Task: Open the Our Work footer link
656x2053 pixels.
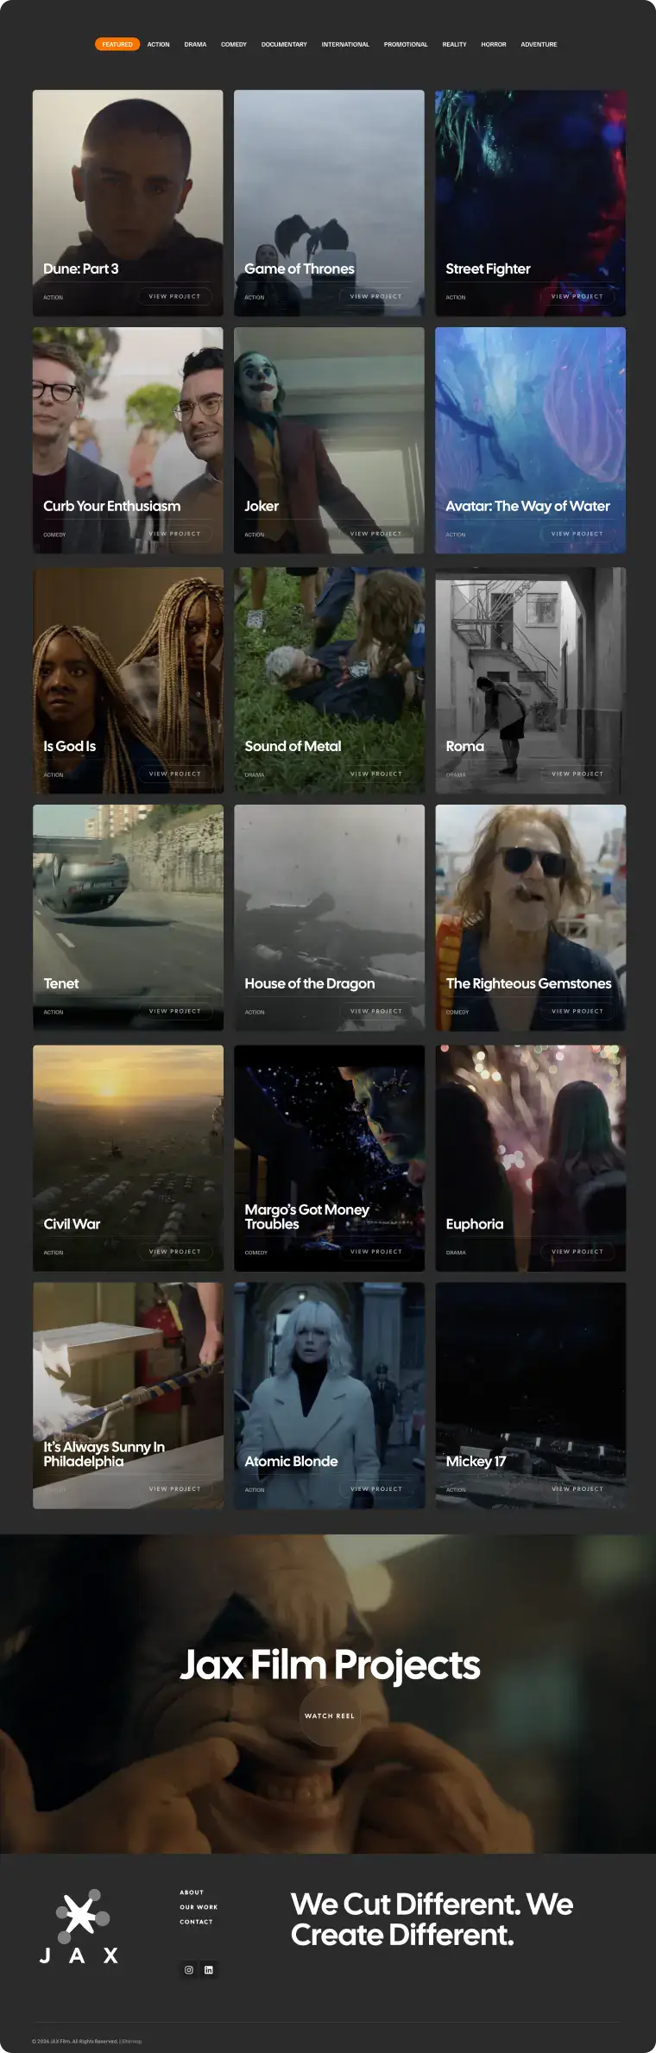Action: click(199, 1907)
